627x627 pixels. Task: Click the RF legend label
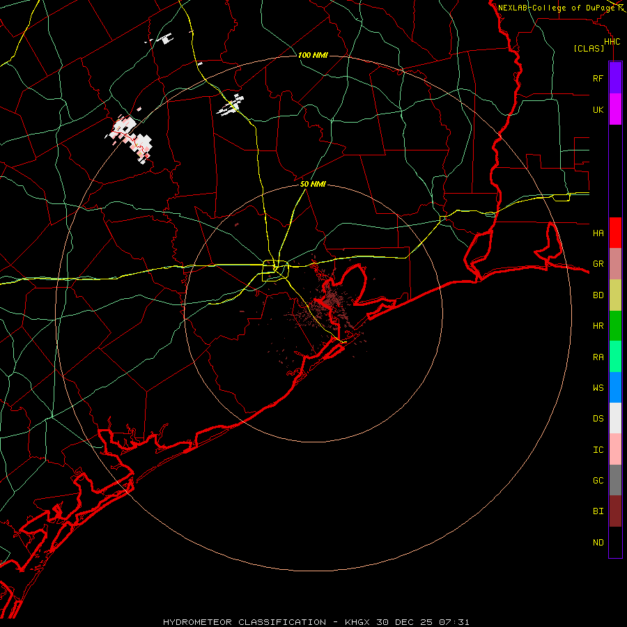pos(598,78)
